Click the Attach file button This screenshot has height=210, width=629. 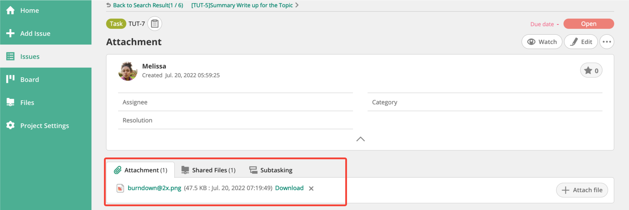coord(582,190)
